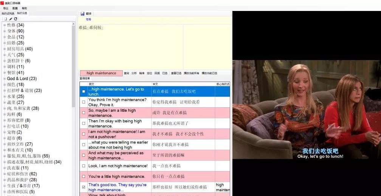Select the 蛋糕饼干 (6) tree item
Viewport: 381px width, 196px height.
click(19, 61)
